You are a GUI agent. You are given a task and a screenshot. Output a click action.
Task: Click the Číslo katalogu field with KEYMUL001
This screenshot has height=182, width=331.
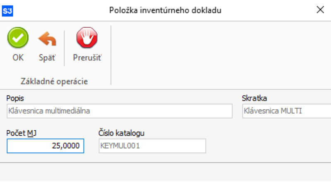[x=152, y=146]
